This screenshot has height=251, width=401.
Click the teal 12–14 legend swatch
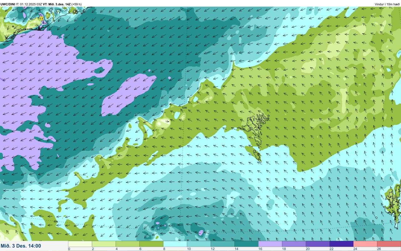point(222,244)
